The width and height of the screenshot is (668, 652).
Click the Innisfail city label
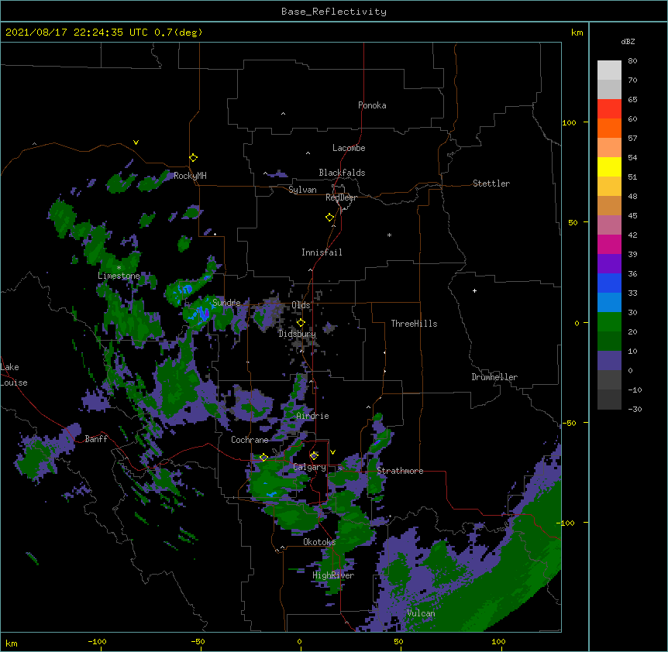322,252
